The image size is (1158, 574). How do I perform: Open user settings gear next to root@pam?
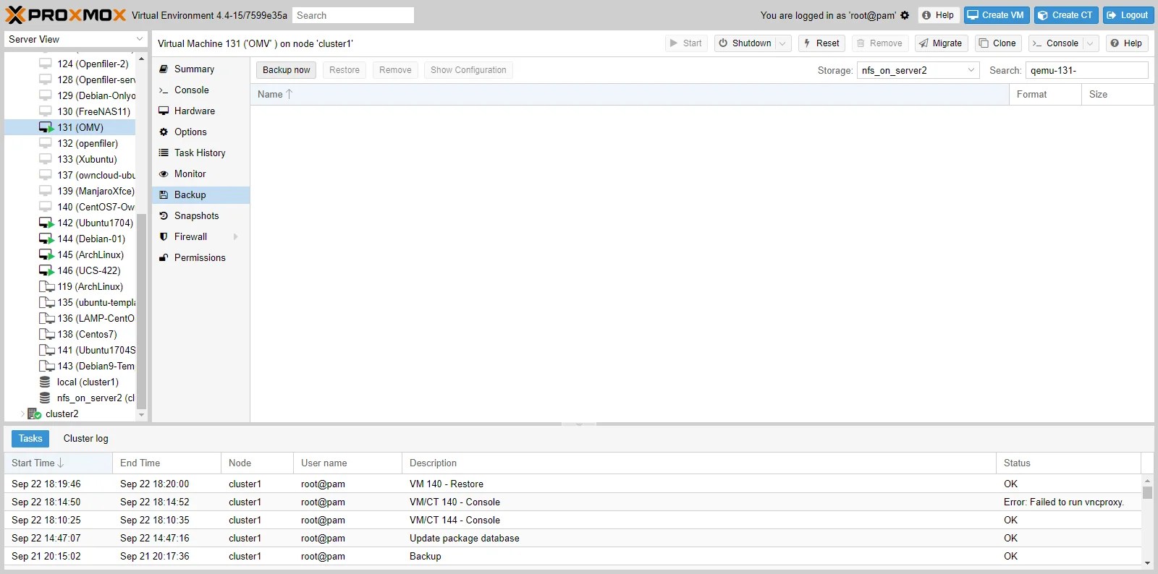905,15
